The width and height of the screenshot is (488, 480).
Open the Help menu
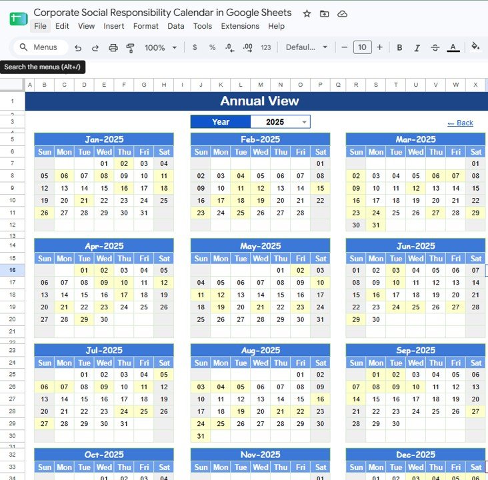tap(277, 26)
